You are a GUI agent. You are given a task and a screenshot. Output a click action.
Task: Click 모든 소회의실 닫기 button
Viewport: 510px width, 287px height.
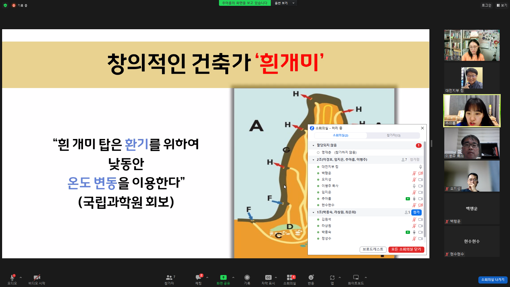coord(406,249)
